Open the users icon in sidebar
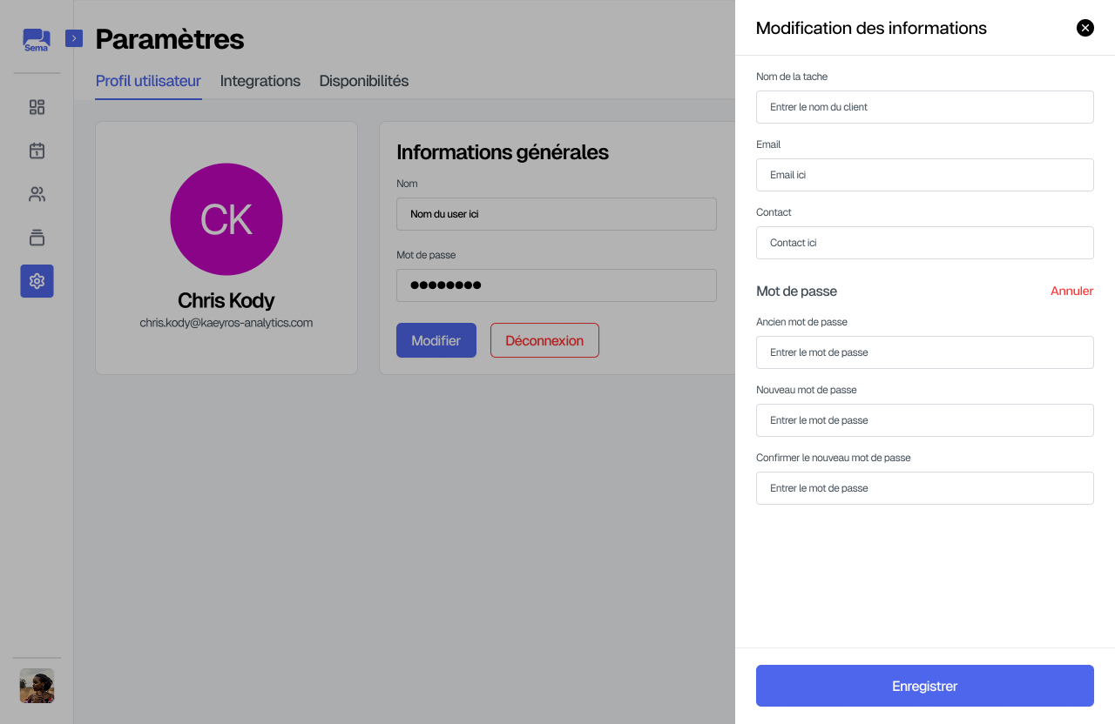 pyautogui.click(x=37, y=194)
